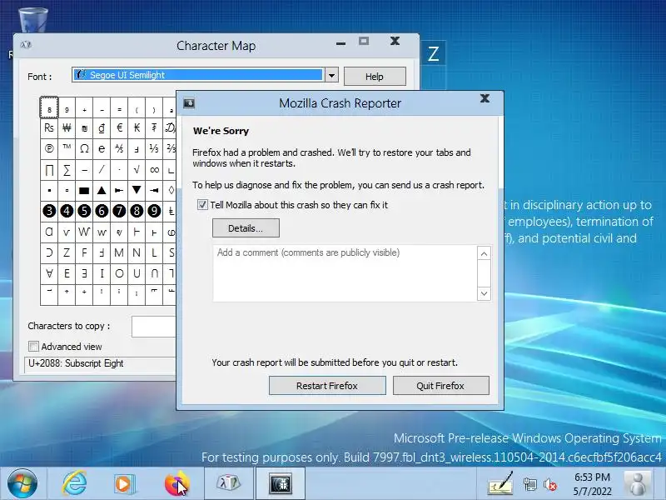Pick the one third ⅓ fraction cell

154,149
